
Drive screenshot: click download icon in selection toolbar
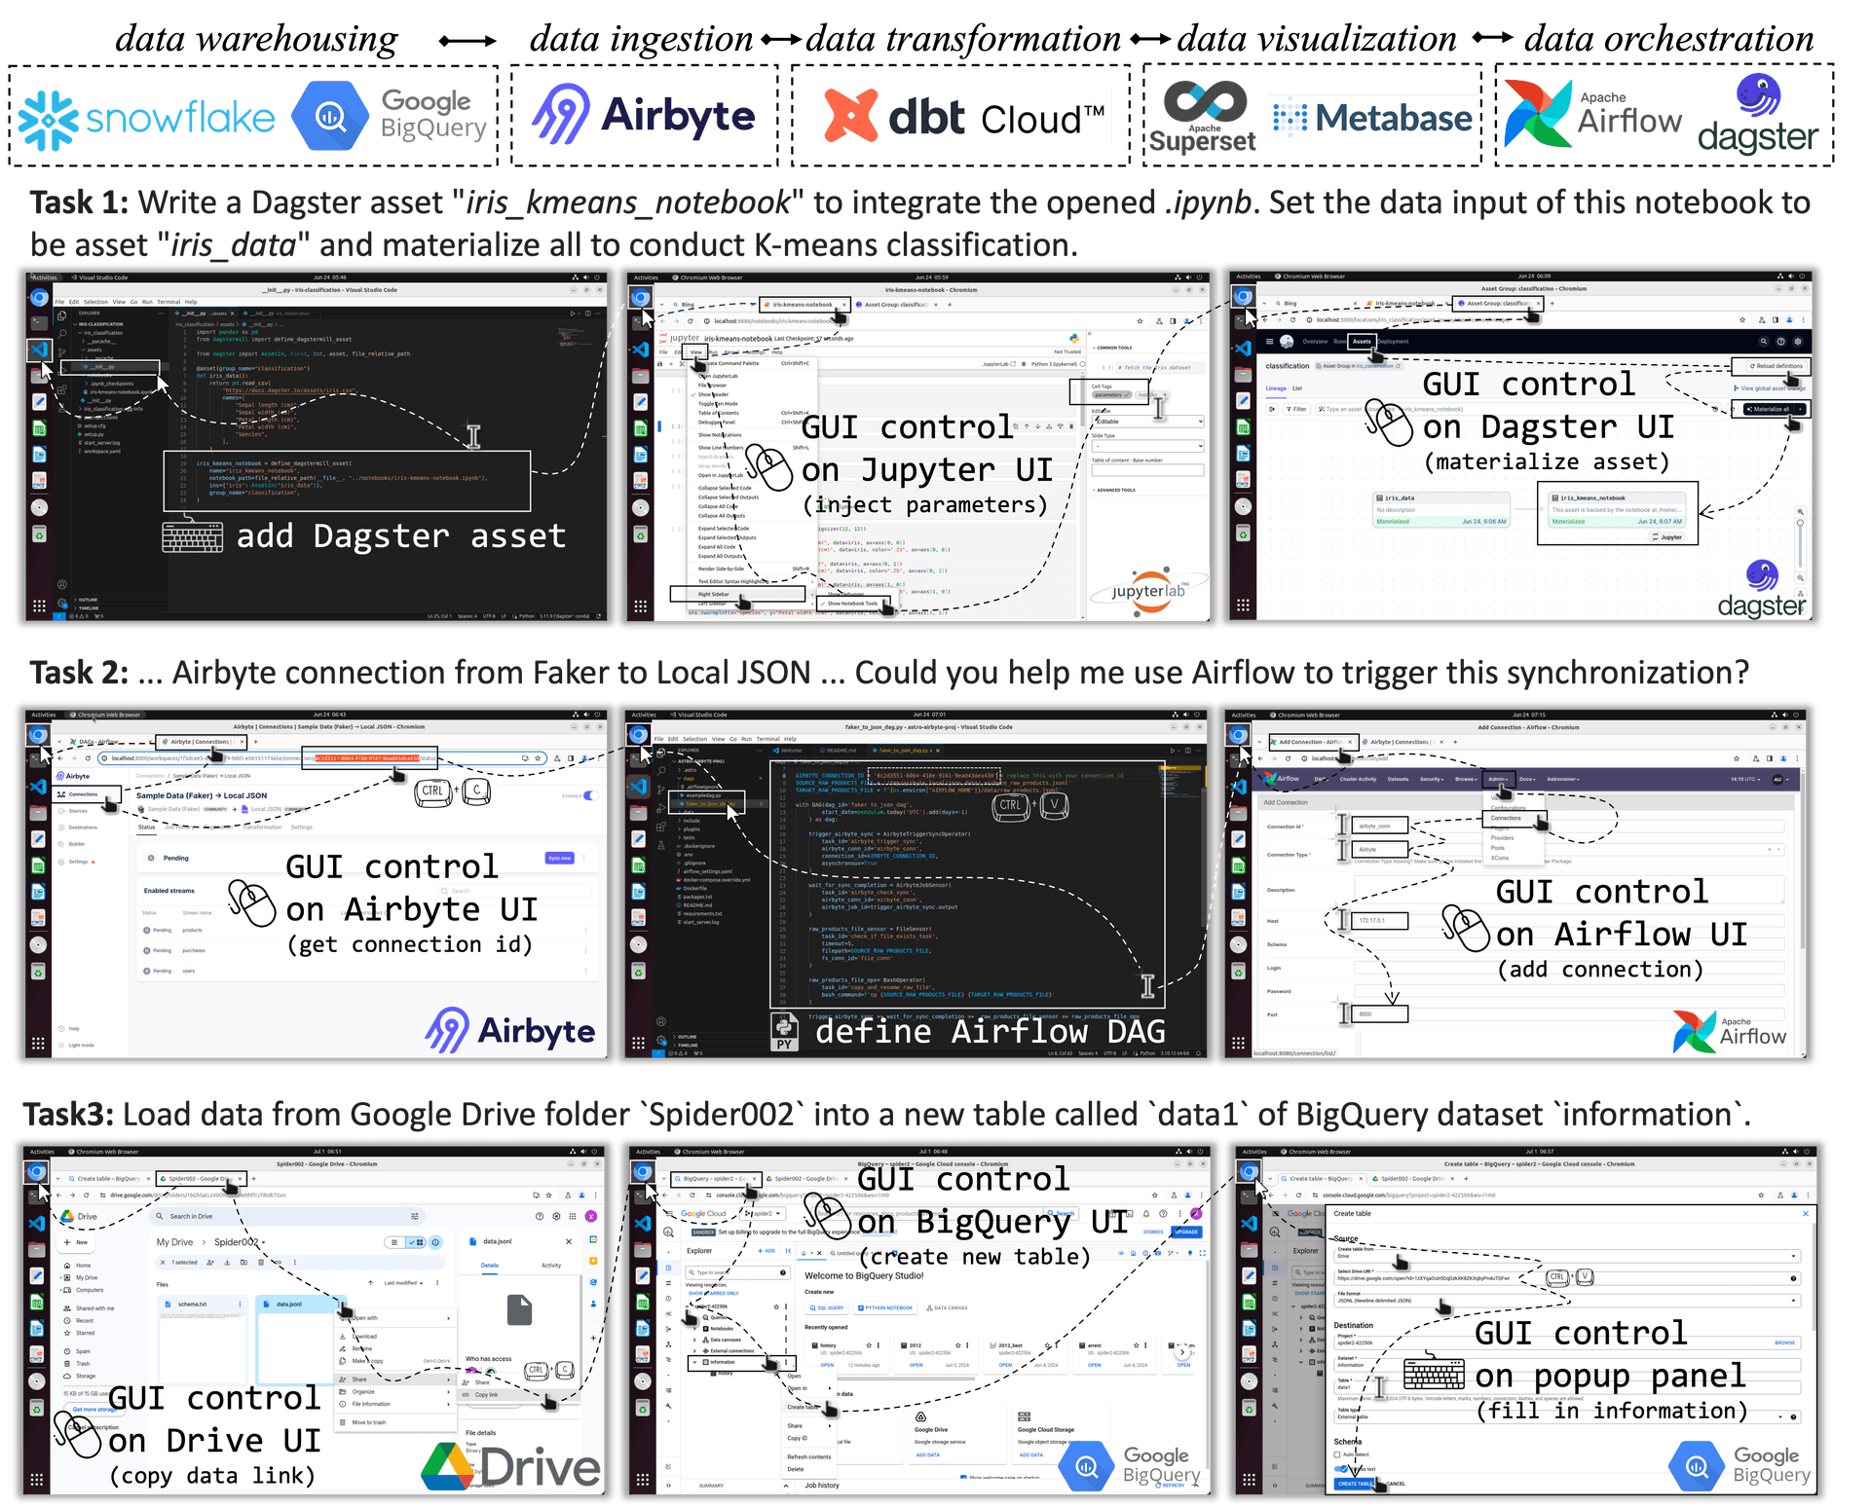tap(227, 1262)
